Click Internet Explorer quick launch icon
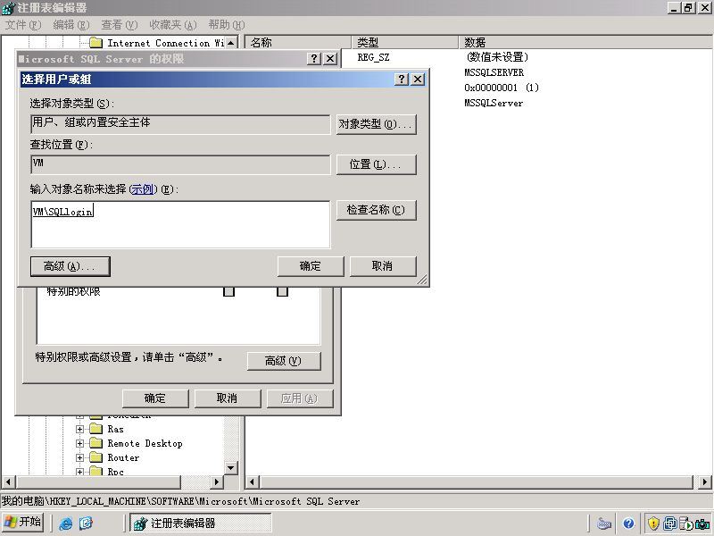 point(66,523)
